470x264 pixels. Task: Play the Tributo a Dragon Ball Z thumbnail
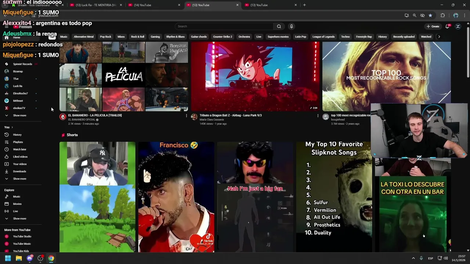255,76
